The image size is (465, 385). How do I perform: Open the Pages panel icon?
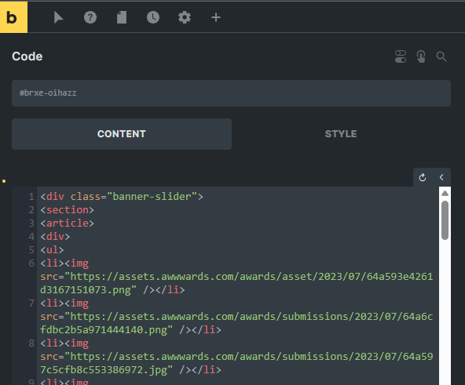coord(122,17)
